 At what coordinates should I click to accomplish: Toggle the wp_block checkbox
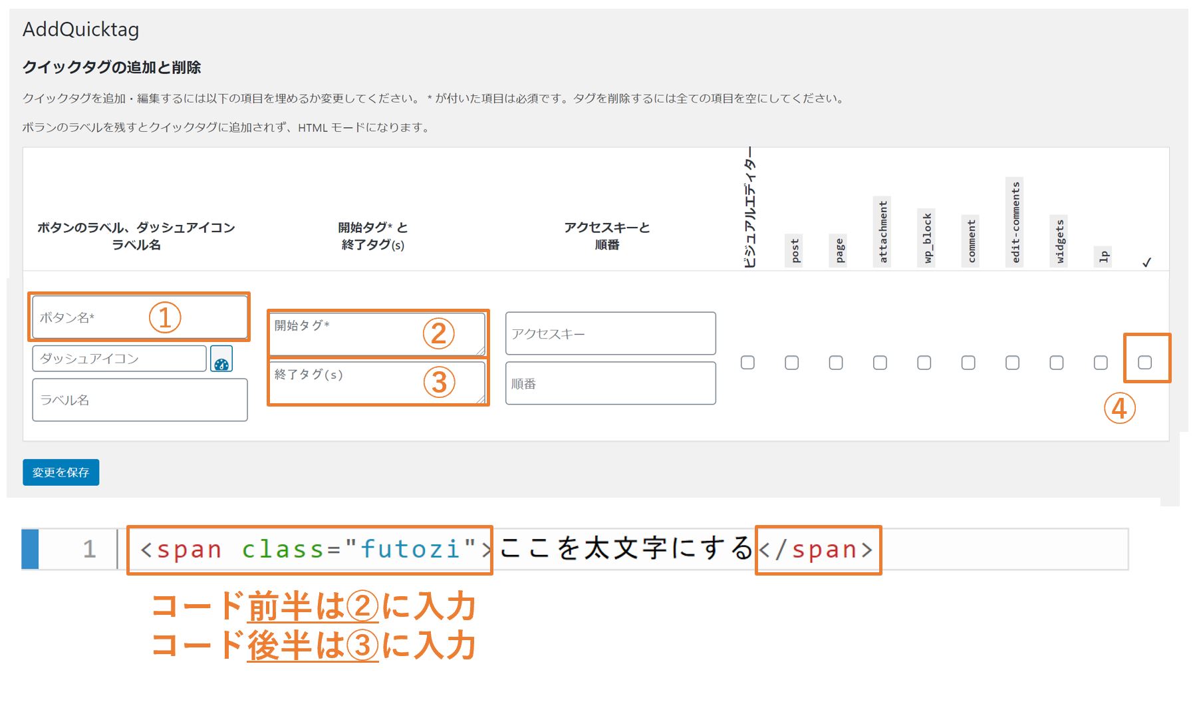pos(924,363)
